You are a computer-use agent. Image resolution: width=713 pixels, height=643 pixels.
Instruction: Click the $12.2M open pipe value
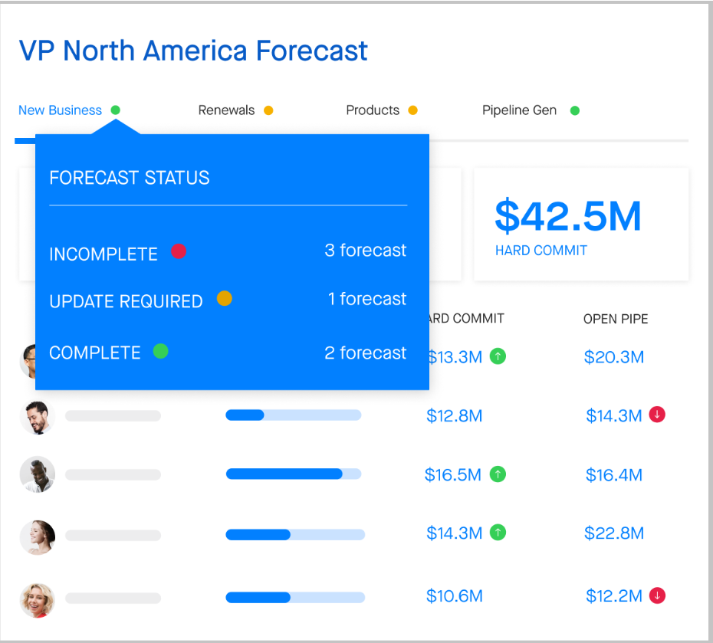(x=614, y=596)
